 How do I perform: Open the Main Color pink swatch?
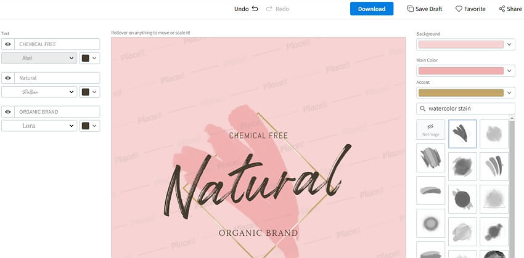click(x=461, y=71)
